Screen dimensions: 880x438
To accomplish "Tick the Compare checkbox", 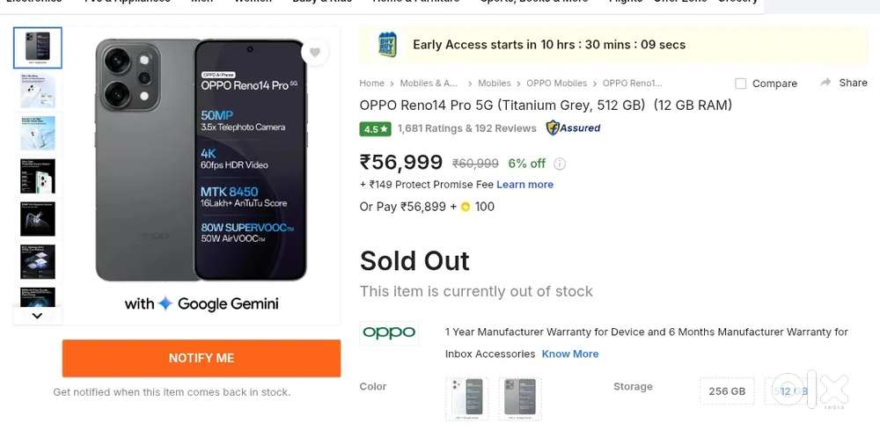I will pos(741,84).
